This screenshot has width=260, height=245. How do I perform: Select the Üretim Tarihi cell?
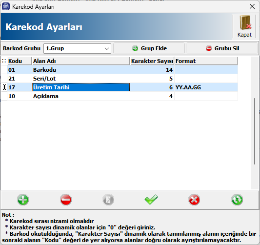tap(81, 87)
